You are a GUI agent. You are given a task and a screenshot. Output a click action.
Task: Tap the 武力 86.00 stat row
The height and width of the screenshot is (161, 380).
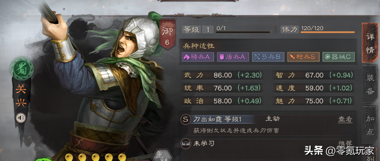(x=222, y=75)
